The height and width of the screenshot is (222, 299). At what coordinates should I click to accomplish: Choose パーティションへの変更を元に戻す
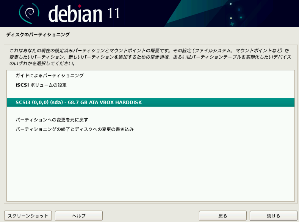[x=151, y=120]
